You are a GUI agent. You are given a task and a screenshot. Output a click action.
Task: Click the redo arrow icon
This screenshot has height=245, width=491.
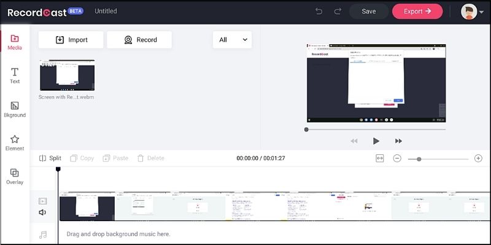coord(338,12)
